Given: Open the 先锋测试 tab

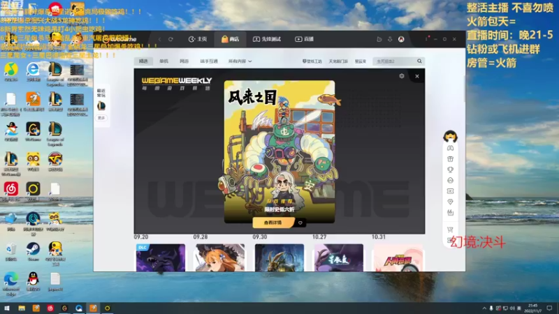Looking at the screenshot, I should [x=267, y=39].
